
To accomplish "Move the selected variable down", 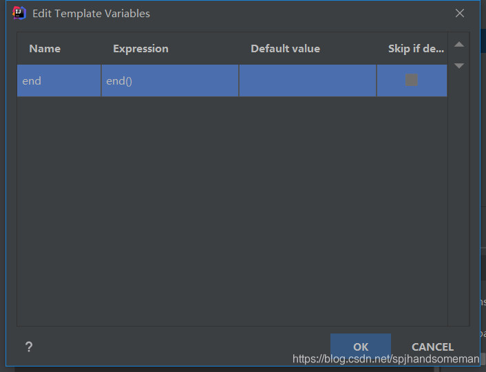I will point(459,65).
